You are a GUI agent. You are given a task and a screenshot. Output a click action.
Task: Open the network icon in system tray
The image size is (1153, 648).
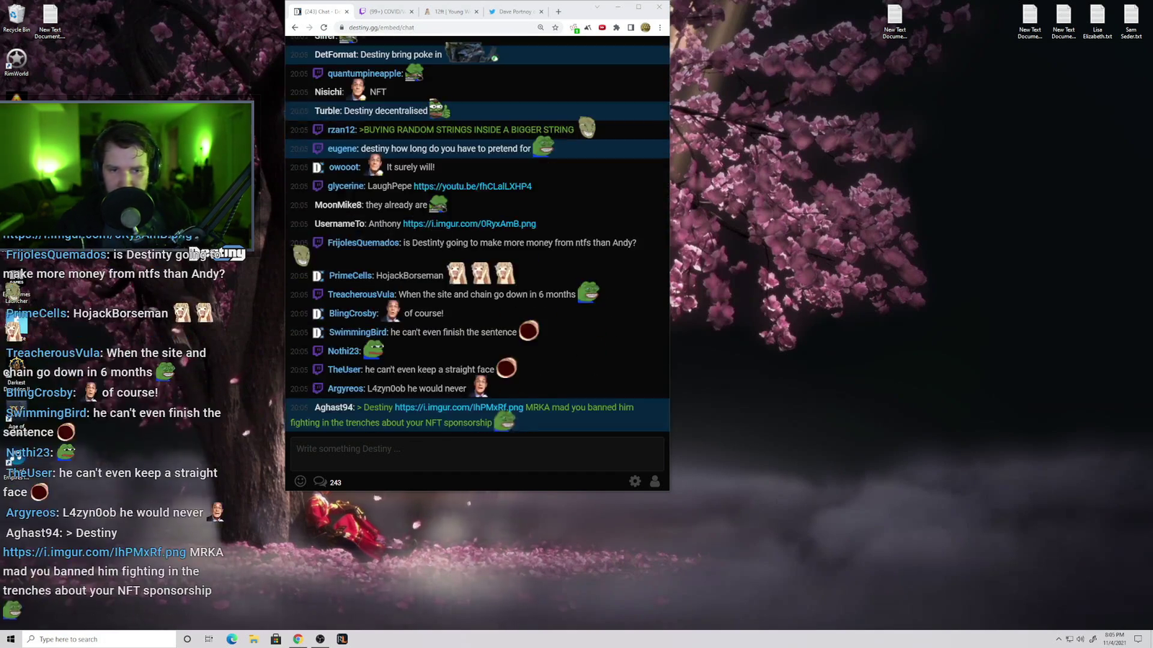pos(1069,639)
